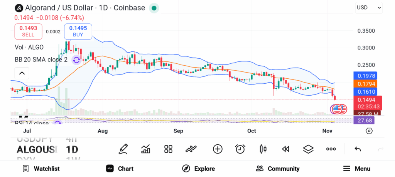The image size is (395, 177).
Task: Open the layout grid icon
Action: point(168,149)
